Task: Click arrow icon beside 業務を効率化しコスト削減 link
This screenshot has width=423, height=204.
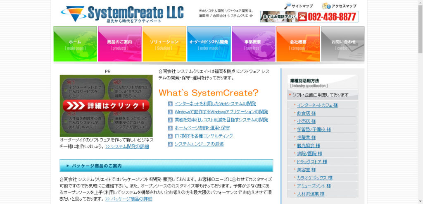Action: click(170, 120)
